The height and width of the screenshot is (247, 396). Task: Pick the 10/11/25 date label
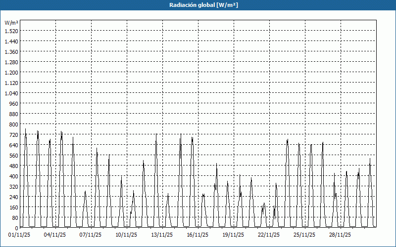click(x=126, y=235)
